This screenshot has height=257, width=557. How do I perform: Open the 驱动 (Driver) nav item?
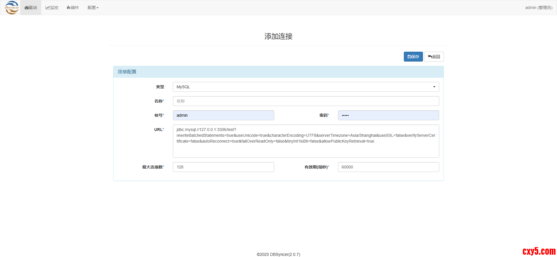(x=31, y=8)
